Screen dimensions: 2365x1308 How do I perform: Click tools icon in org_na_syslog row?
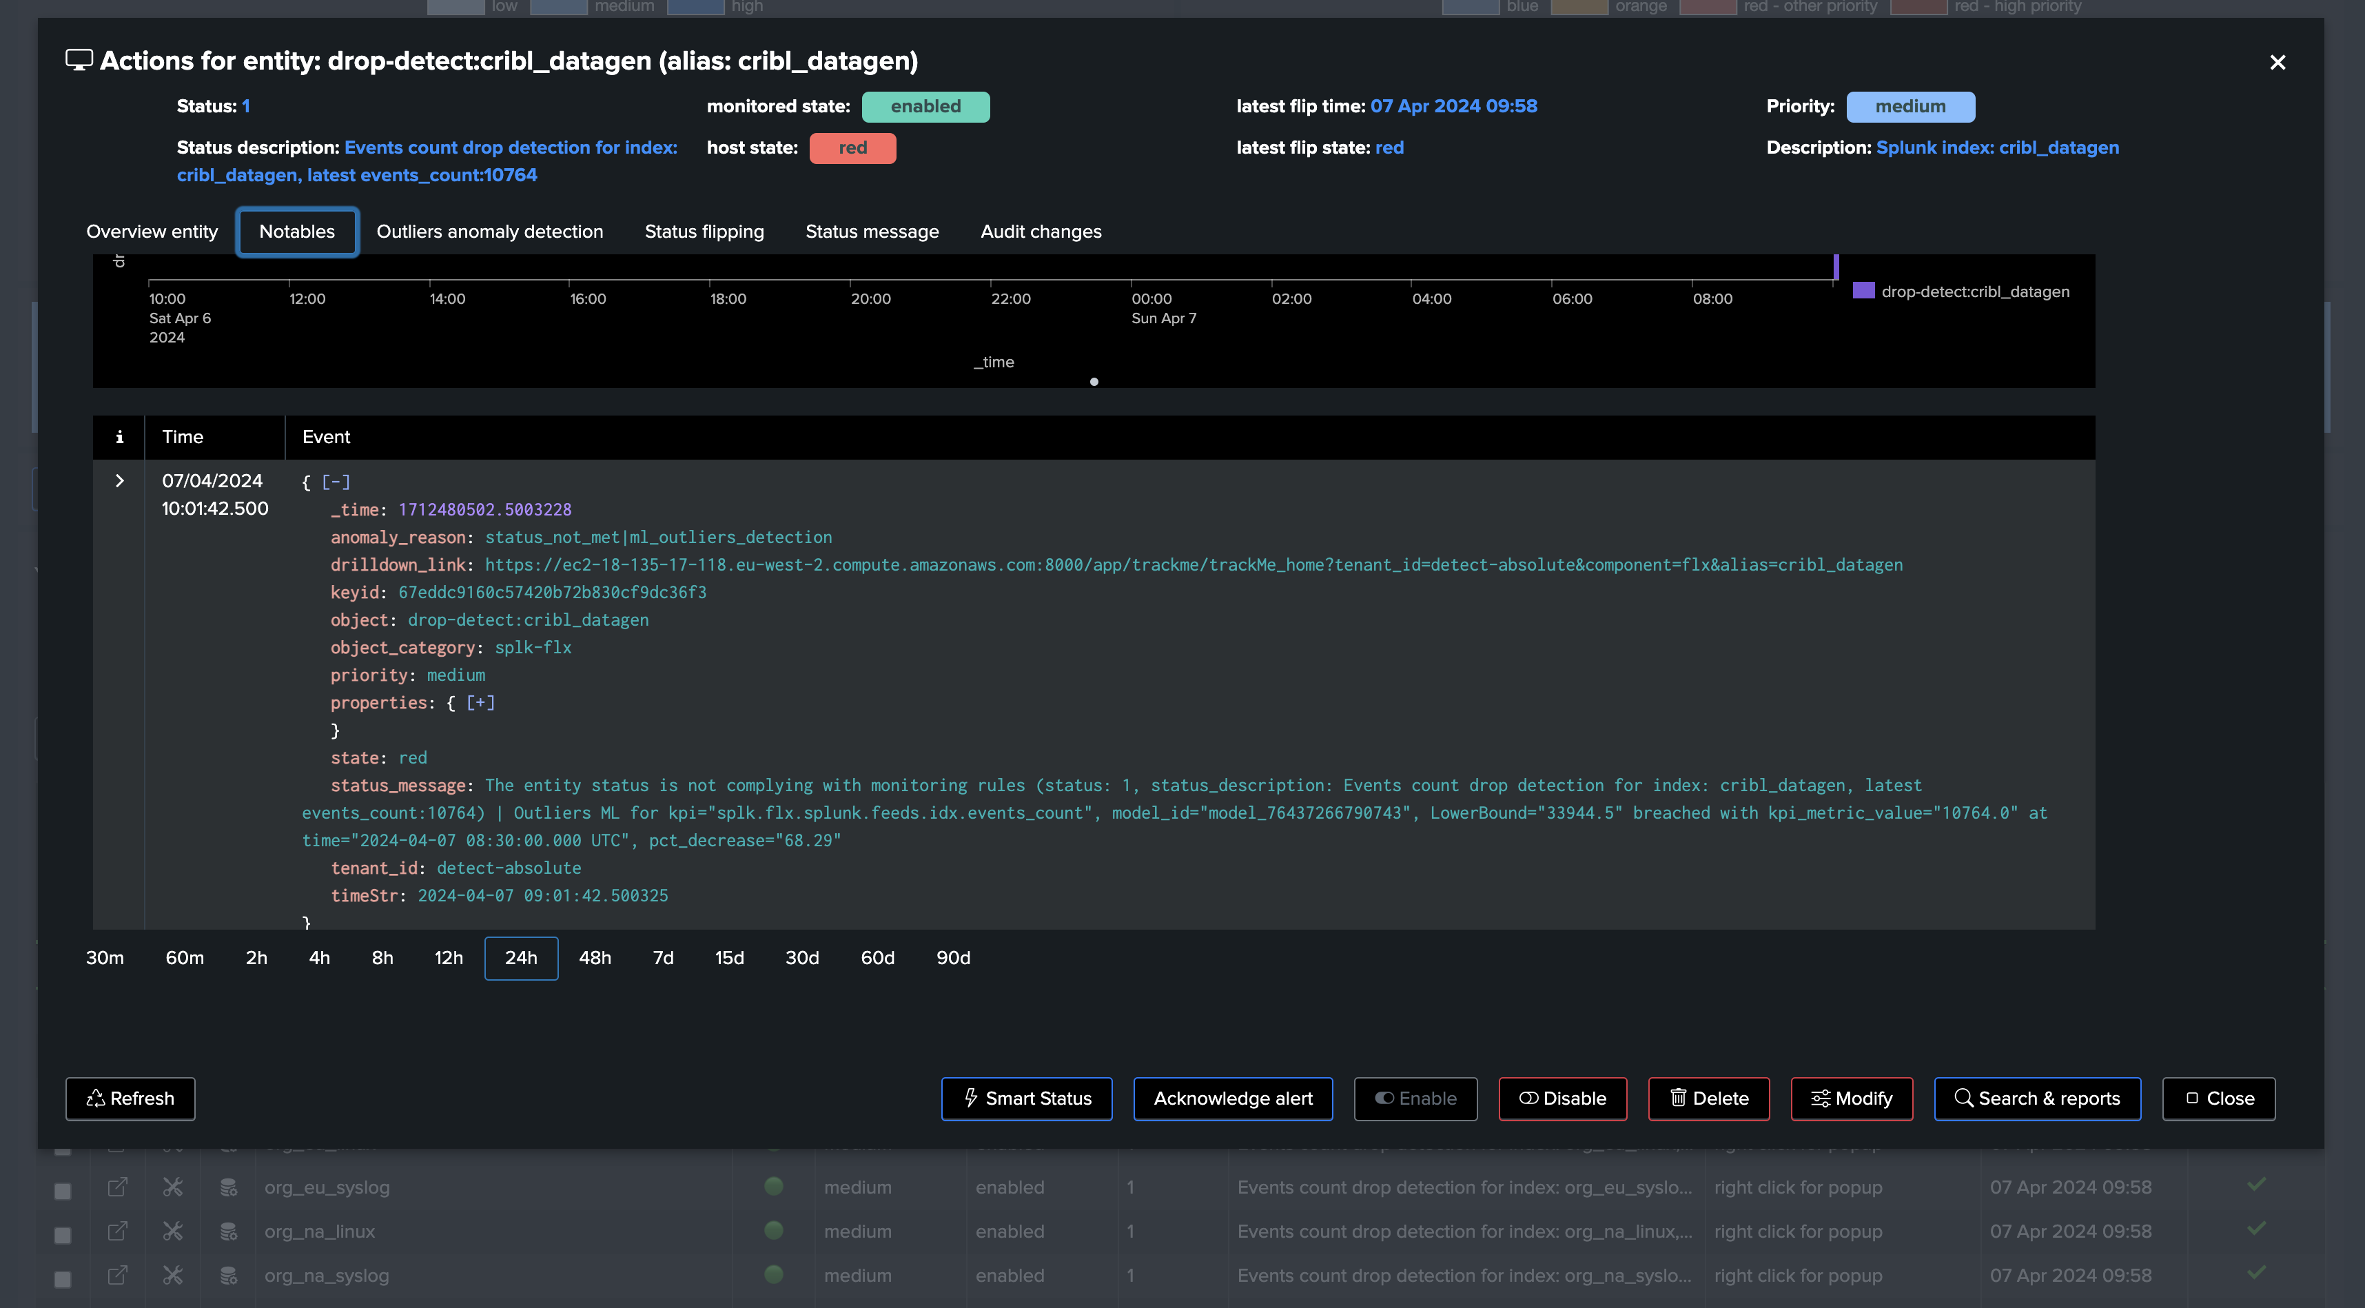click(172, 1275)
